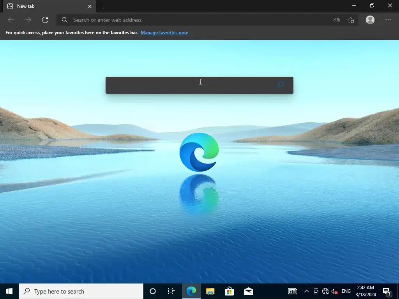Click the magnifier icon in address bar

click(65, 20)
